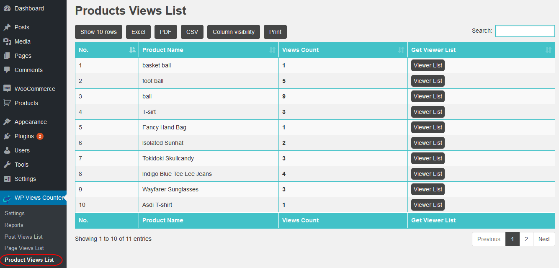The image size is (559, 268).
Task: Sort table by No. column icon
Action: [133, 50]
